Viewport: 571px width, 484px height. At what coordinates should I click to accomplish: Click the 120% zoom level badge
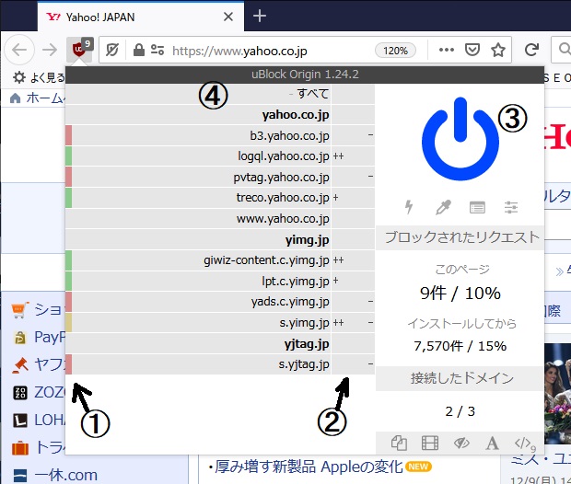tap(395, 51)
